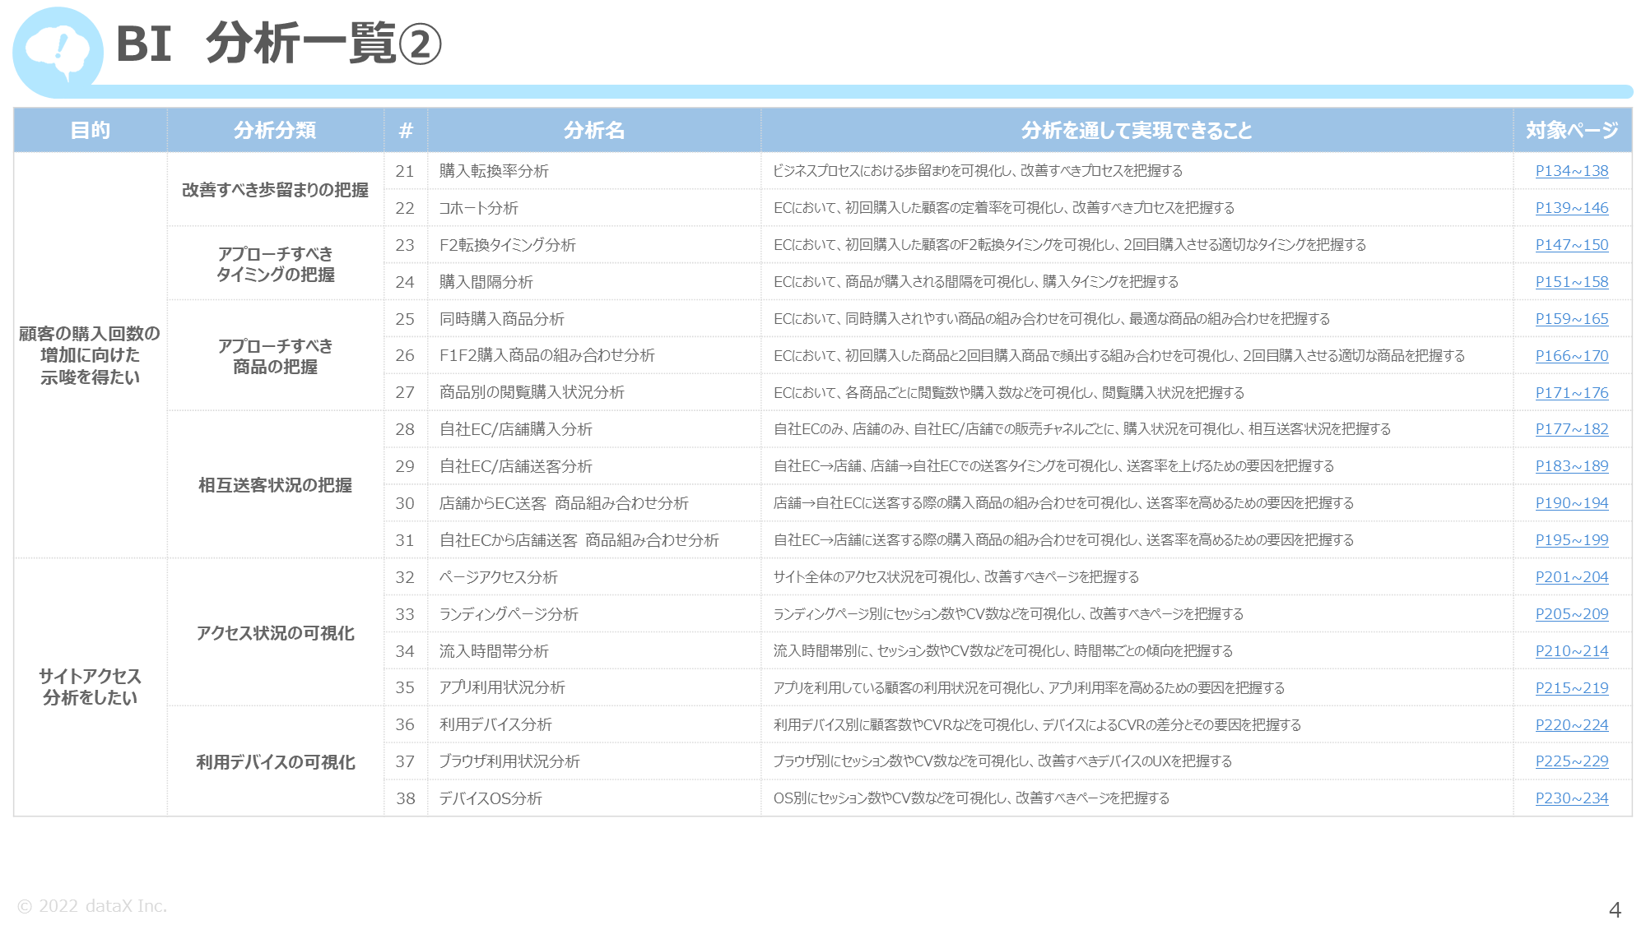Select description starting サイト全体のアクセス状況
This screenshot has width=1646, height=925.
pyautogui.click(x=956, y=577)
